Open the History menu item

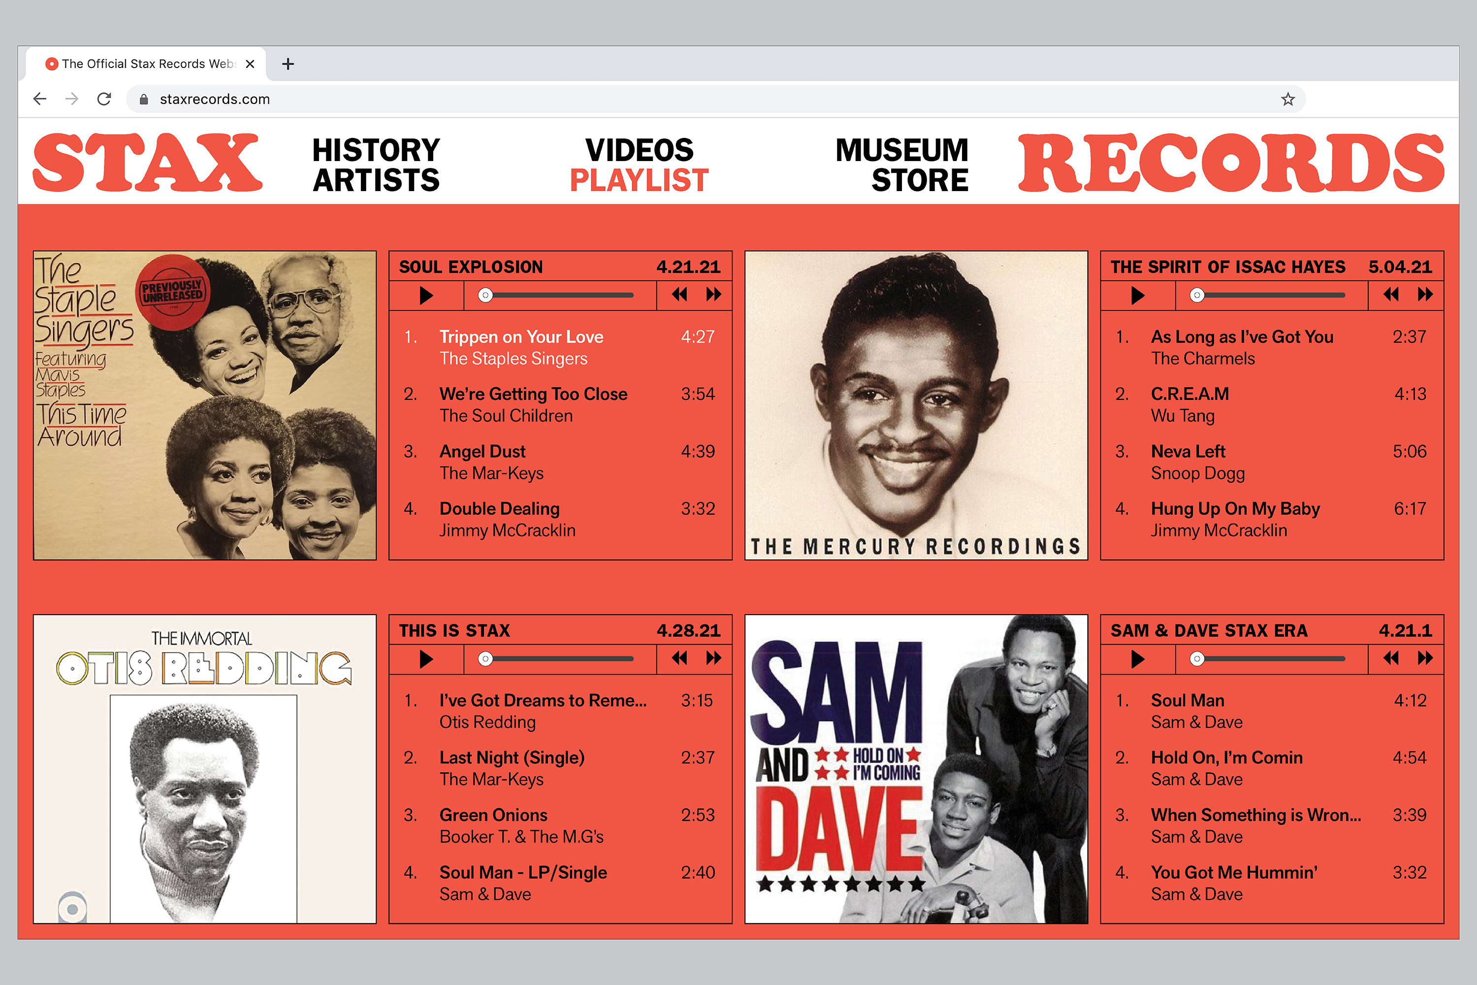pyautogui.click(x=376, y=150)
